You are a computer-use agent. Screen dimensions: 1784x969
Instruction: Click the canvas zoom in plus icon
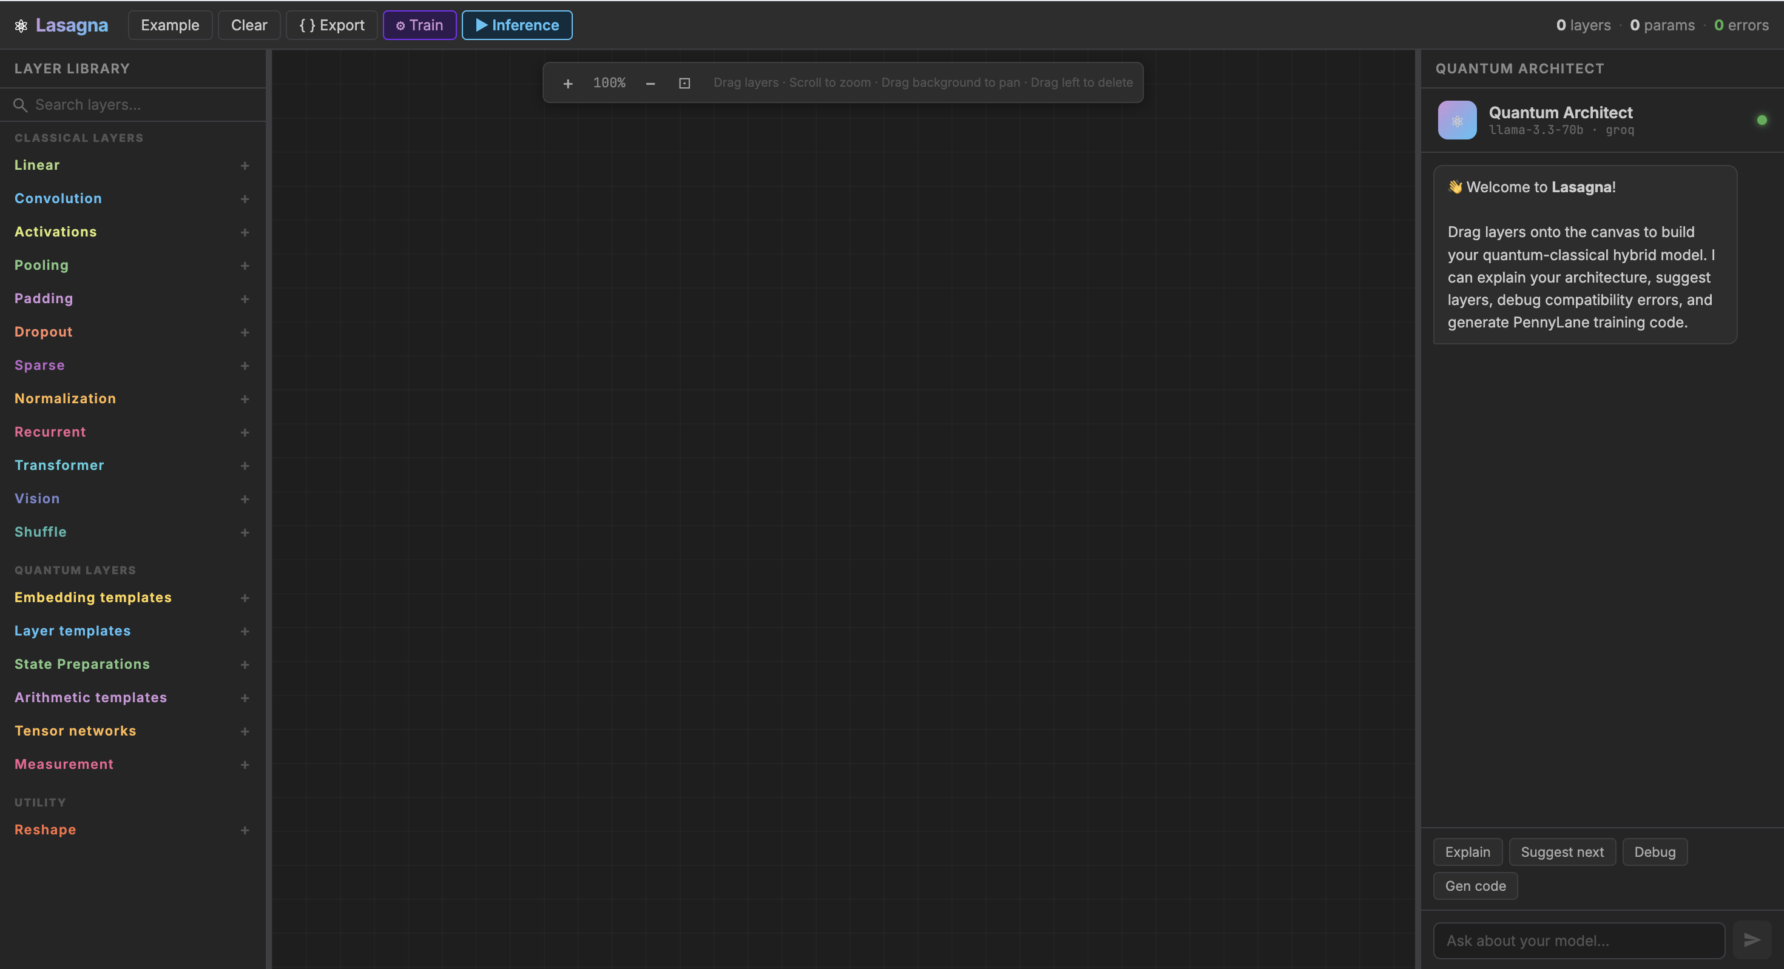click(568, 83)
